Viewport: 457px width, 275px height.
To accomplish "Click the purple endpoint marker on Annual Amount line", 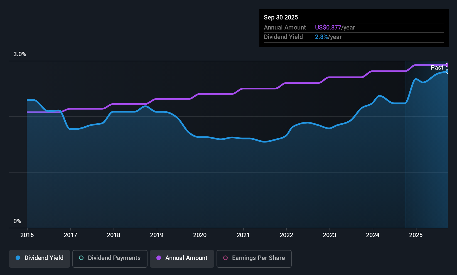I will coord(448,65).
